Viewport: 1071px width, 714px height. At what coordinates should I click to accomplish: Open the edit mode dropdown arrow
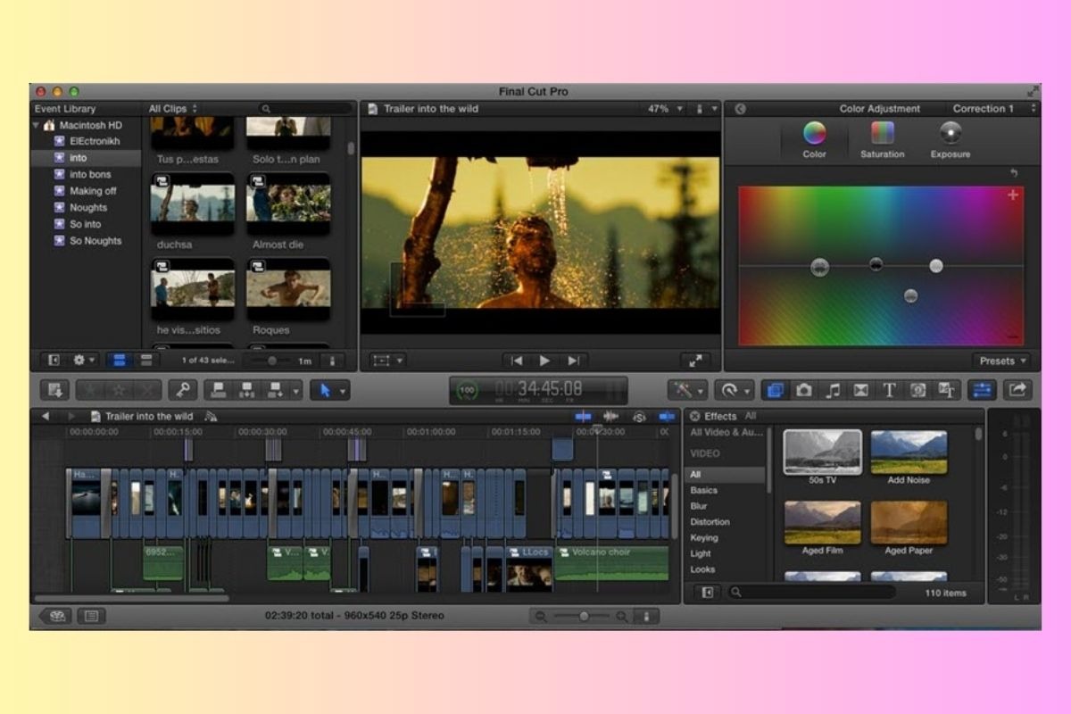(296, 390)
